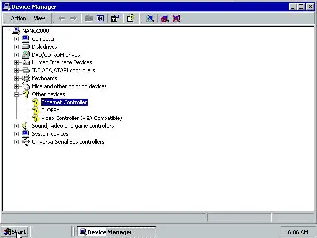Click the Forward arrow toolbar icon
The width and height of the screenshot is (317, 238).
click(x=73, y=19)
